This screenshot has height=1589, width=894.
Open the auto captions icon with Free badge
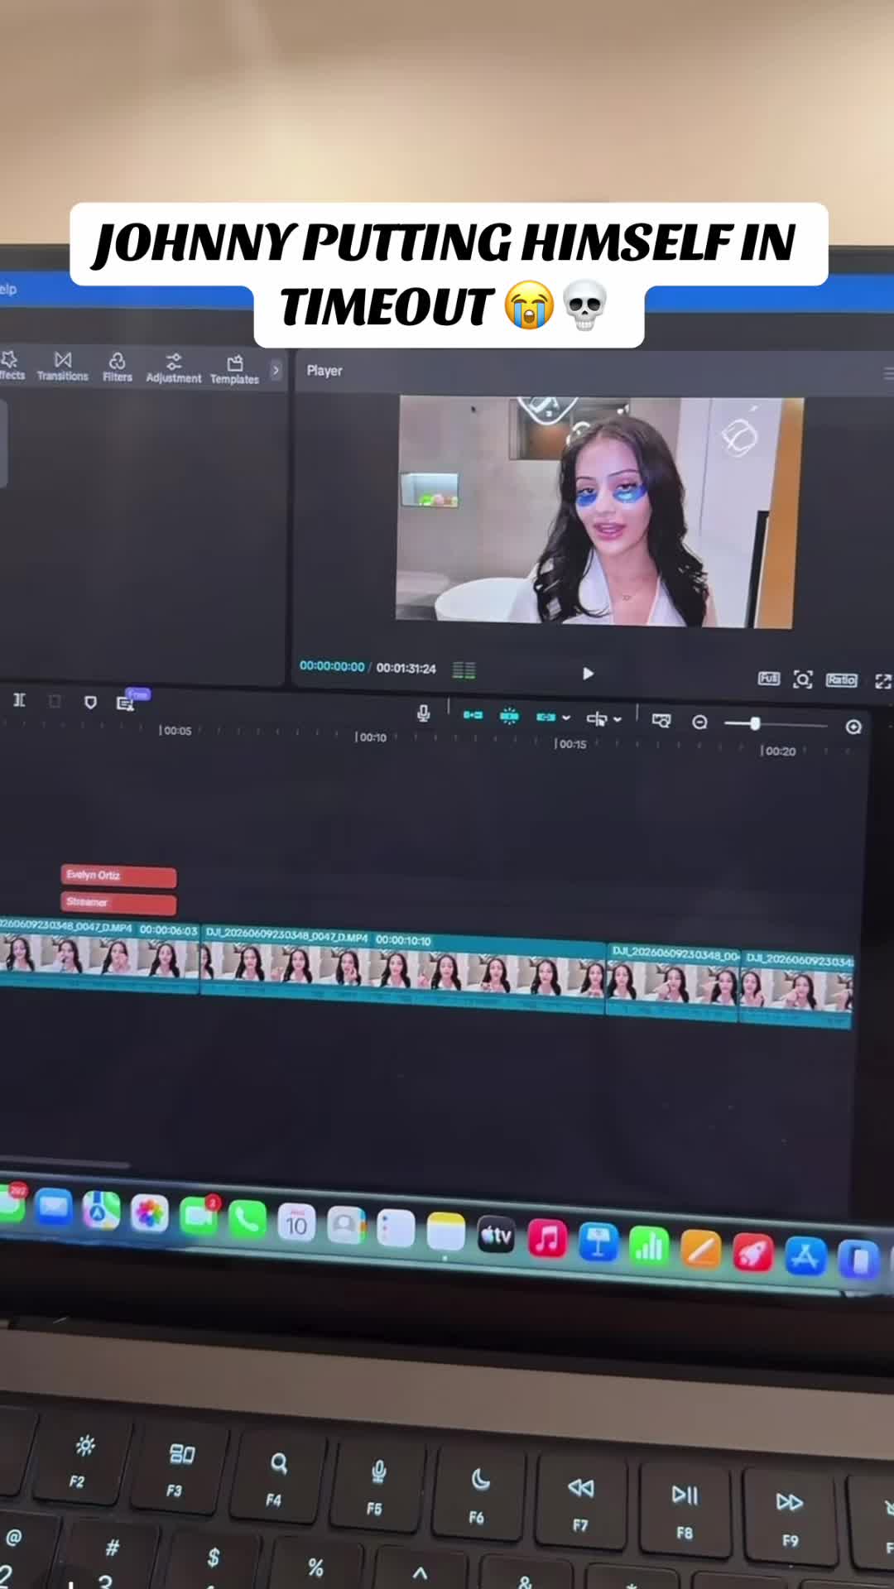pyautogui.click(x=126, y=703)
